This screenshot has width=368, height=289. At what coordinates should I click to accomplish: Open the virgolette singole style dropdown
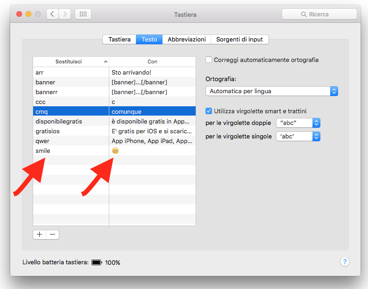[298, 136]
